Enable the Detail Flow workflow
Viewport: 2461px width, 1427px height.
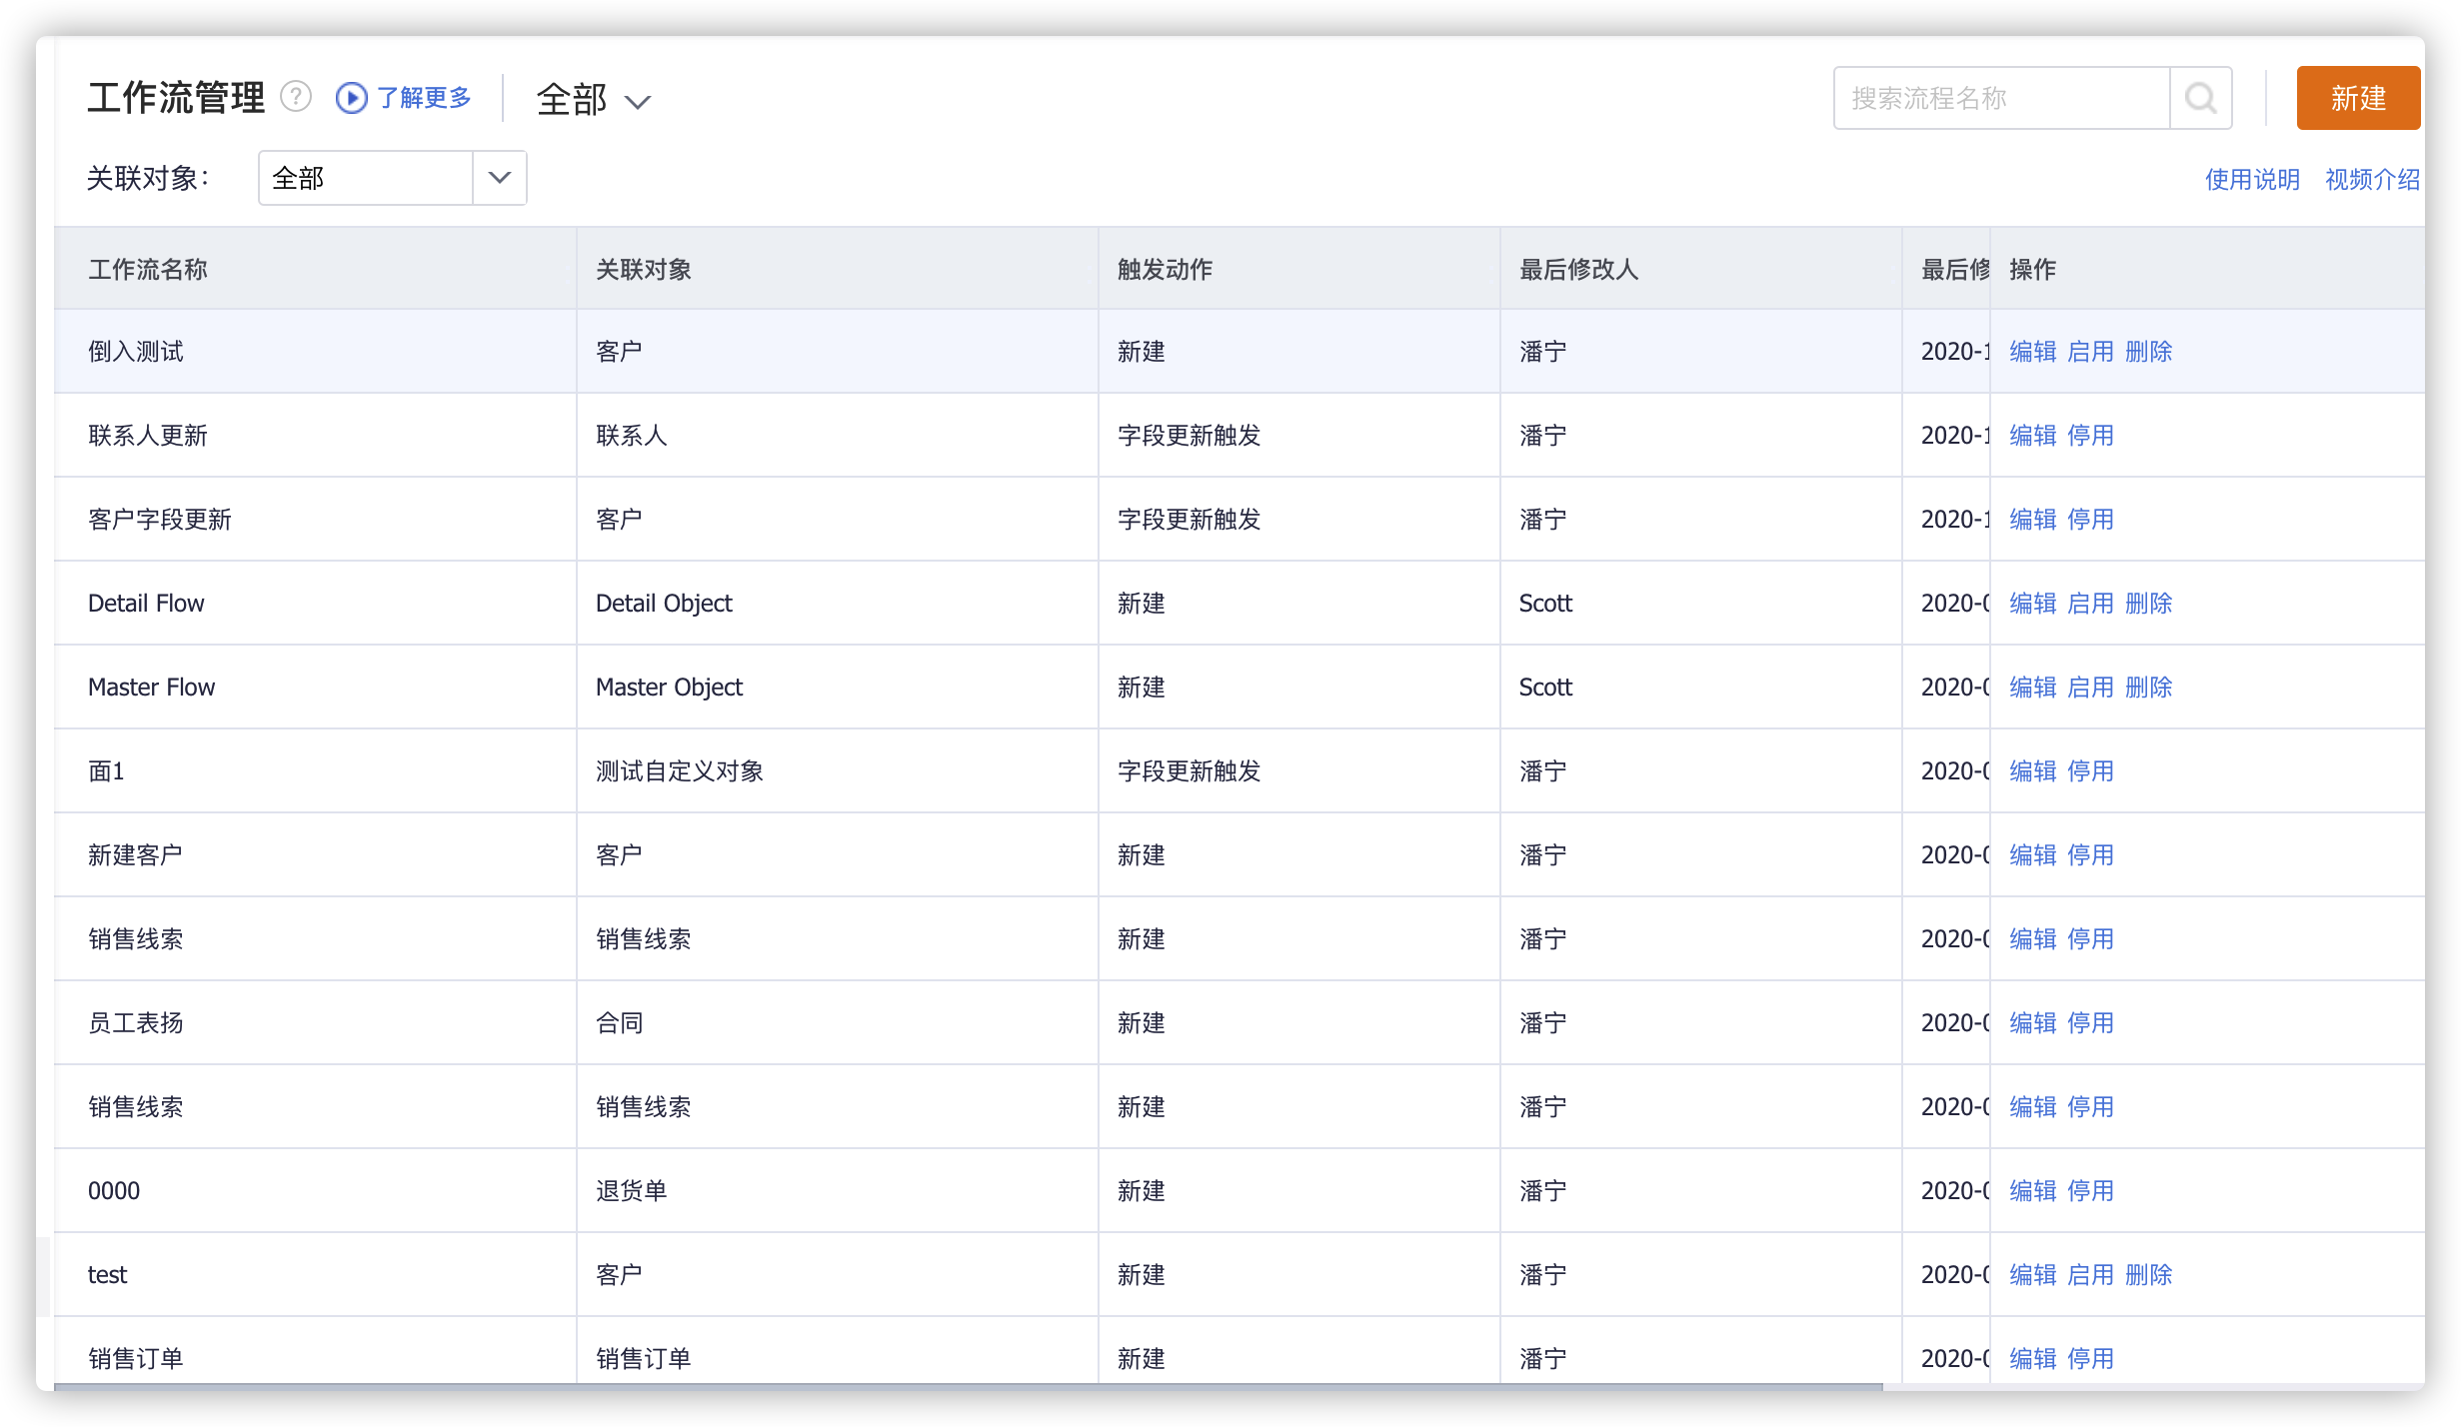(2090, 604)
